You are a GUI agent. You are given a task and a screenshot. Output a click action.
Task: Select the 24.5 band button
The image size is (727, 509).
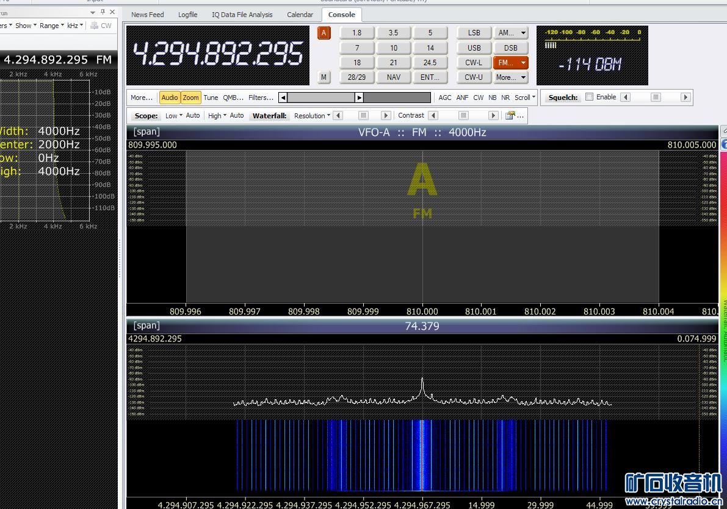click(x=430, y=63)
